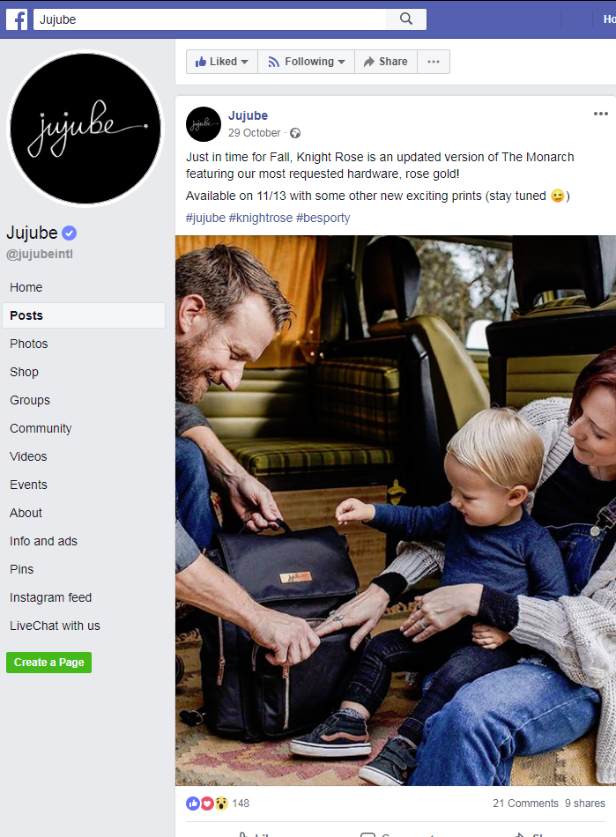This screenshot has width=616, height=837.
Task: Click the small Jujube post avatar
Action: tap(204, 124)
